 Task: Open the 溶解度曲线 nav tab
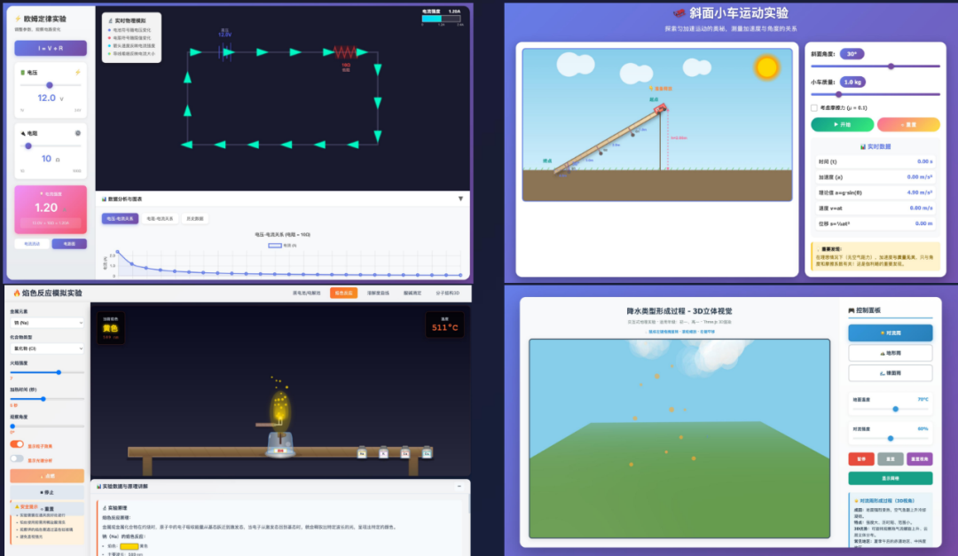[x=378, y=293]
